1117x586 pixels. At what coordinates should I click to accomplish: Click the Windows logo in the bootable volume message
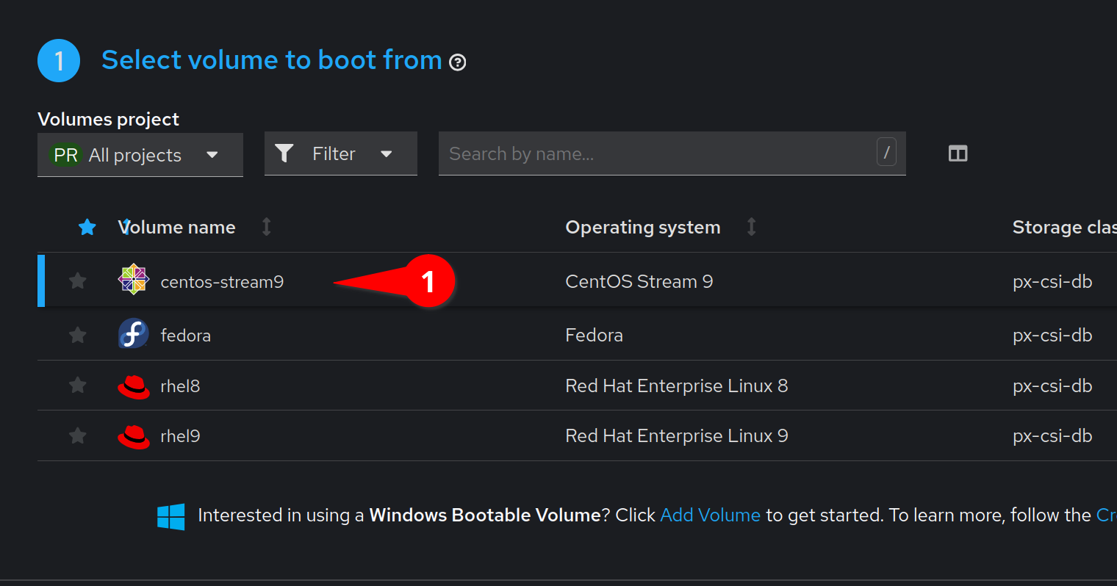pos(170,516)
